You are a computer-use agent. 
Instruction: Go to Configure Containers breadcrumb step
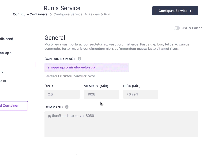(x=30, y=14)
